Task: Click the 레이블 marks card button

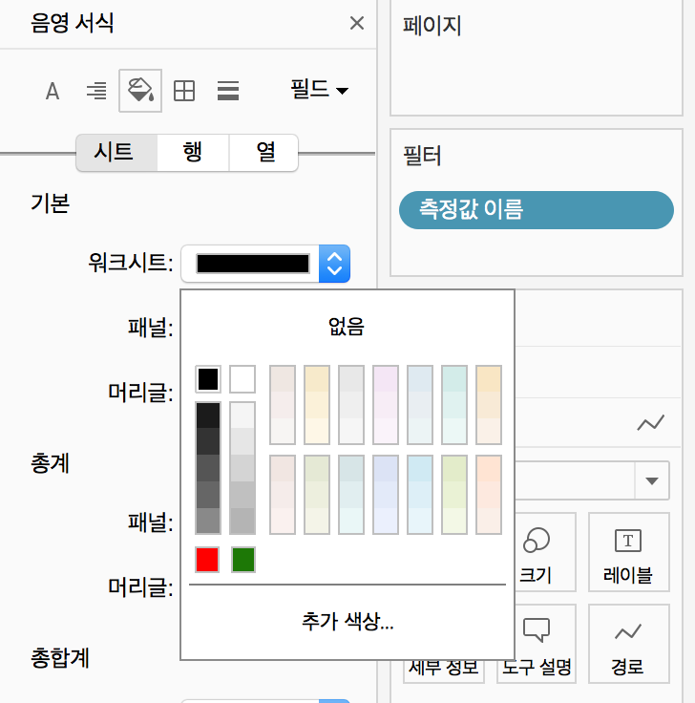Action: click(x=628, y=552)
